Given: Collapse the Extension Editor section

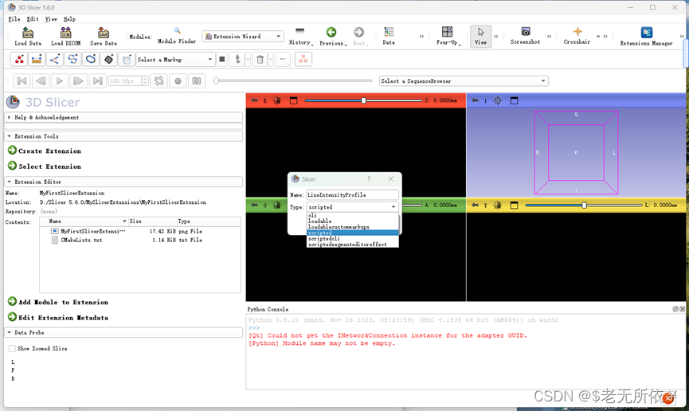Looking at the screenshot, I should pyautogui.click(x=123, y=182).
